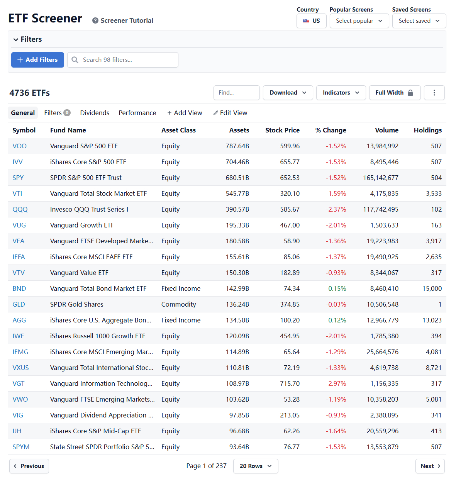Open the Screener Tutorial help icon

(95, 21)
